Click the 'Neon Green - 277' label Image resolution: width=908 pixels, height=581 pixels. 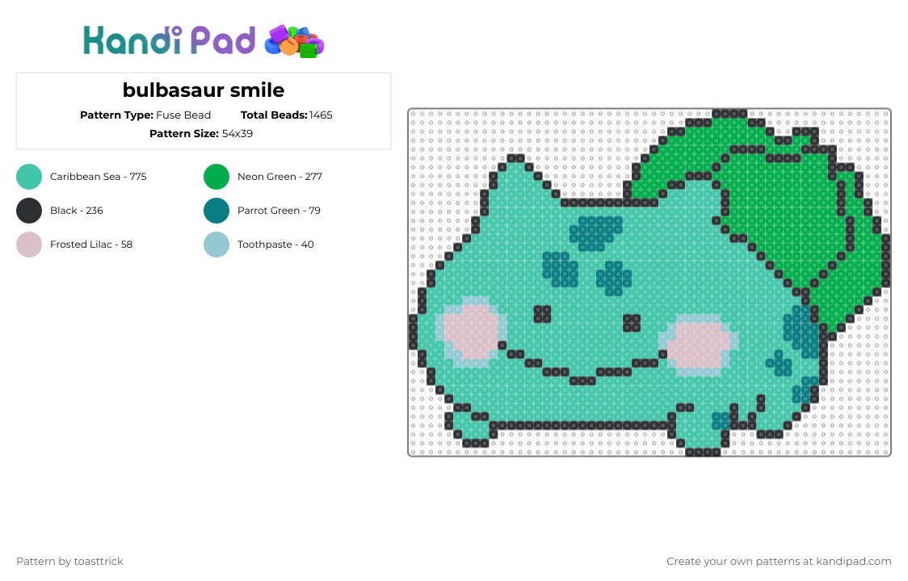point(280,177)
